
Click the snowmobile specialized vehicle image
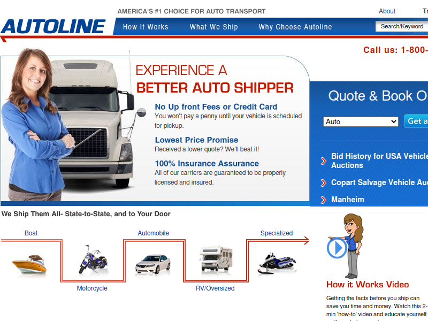tap(277, 263)
